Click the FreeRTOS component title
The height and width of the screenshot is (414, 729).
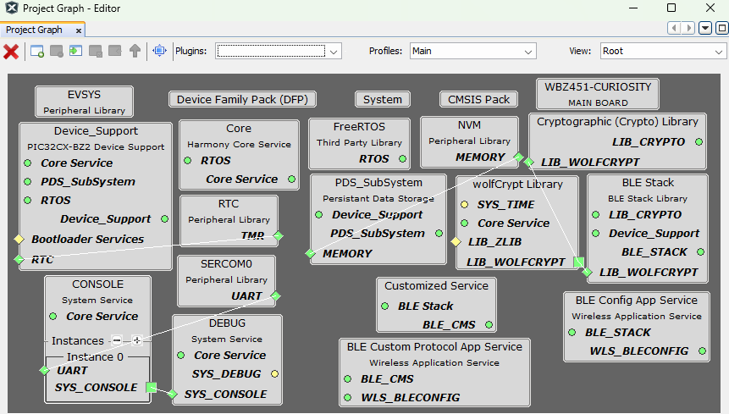click(359, 127)
